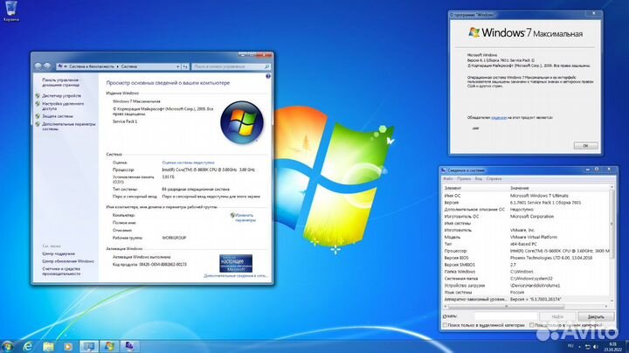Open 'Файл' menu in System Information
Viewport: 629px width, 353px height.
448,179
